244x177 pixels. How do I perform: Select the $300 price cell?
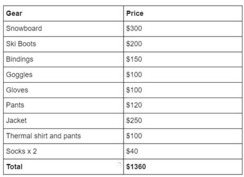click(x=182, y=29)
